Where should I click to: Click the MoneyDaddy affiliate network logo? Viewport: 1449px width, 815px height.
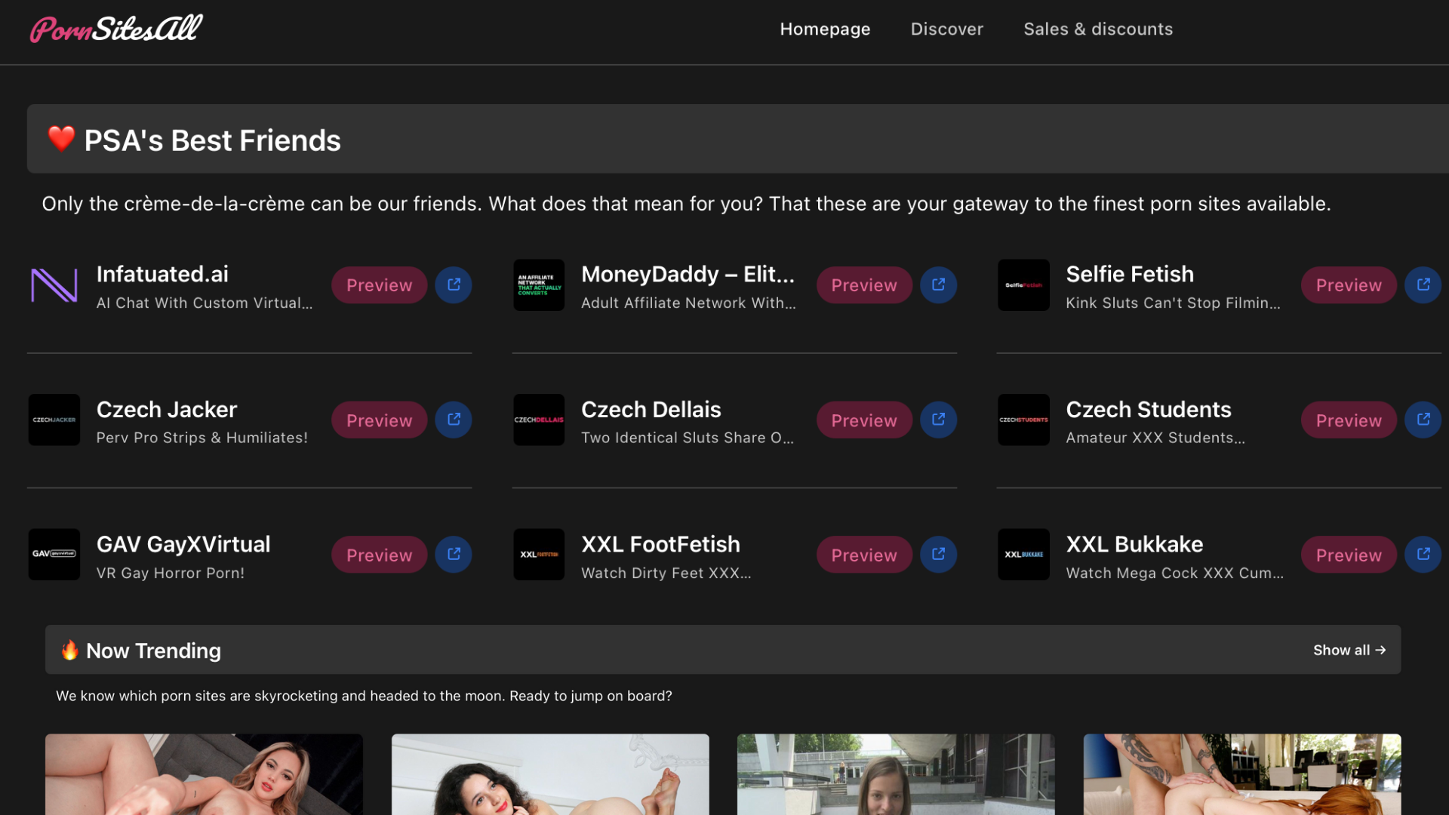pos(539,285)
